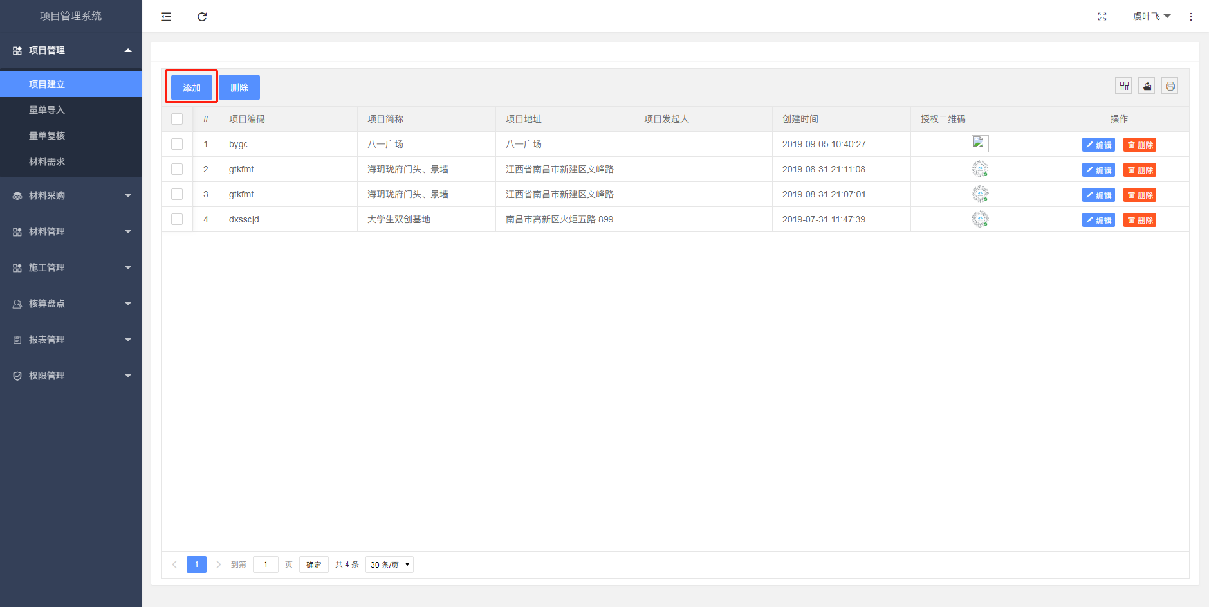Click the 报表管理 report icon in sidebar
Viewport: 1209px width, 607px height.
click(17, 340)
